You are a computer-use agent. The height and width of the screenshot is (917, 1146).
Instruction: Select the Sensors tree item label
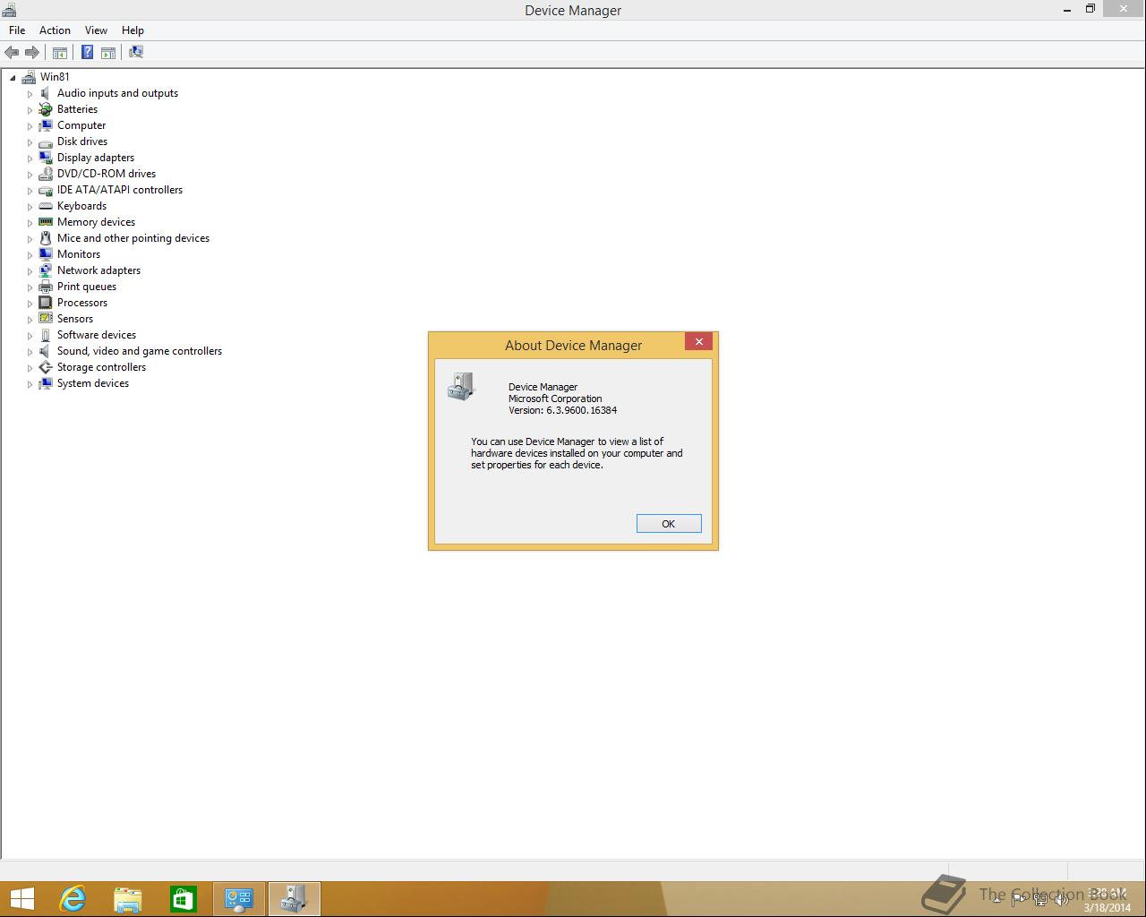coord(75,319)
